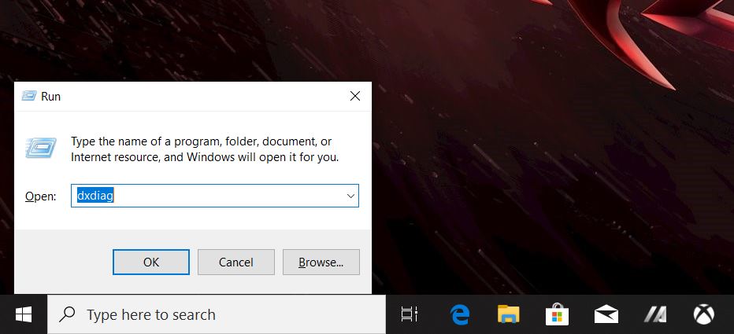This screenshot has width=734, height=334.
Task: Click the large Run icon beside description
Action: pos(41,148)
